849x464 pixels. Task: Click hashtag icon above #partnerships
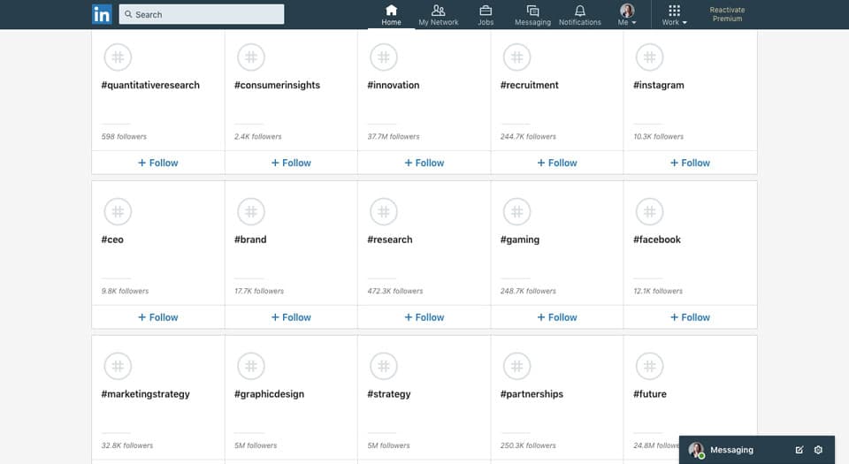(x=516, y=366)
